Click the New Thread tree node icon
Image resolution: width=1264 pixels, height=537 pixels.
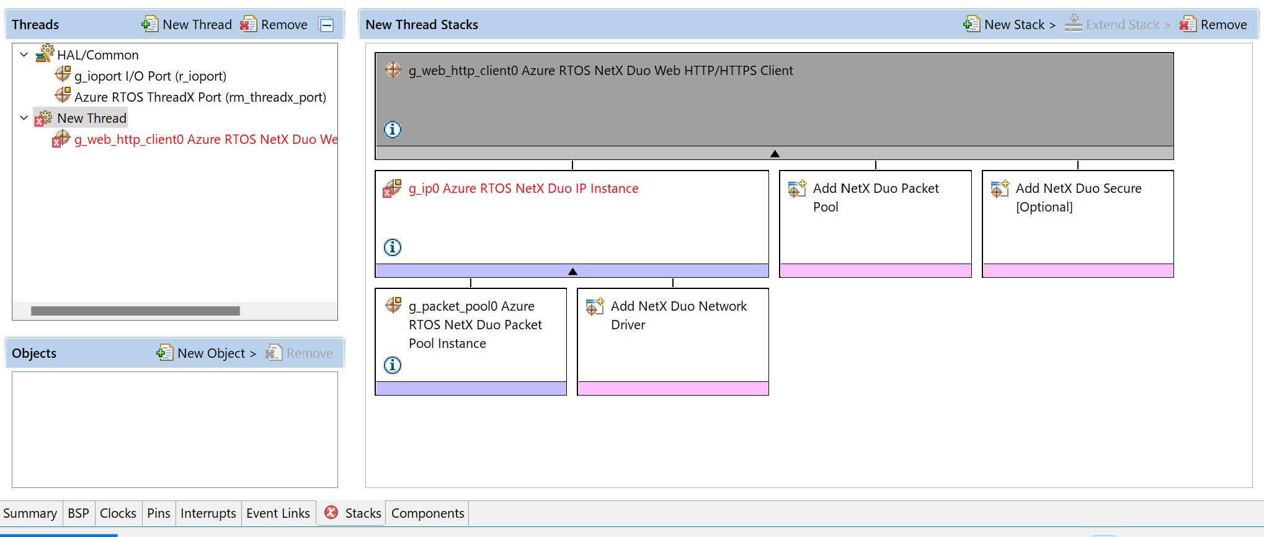click(x=43, y=118)
